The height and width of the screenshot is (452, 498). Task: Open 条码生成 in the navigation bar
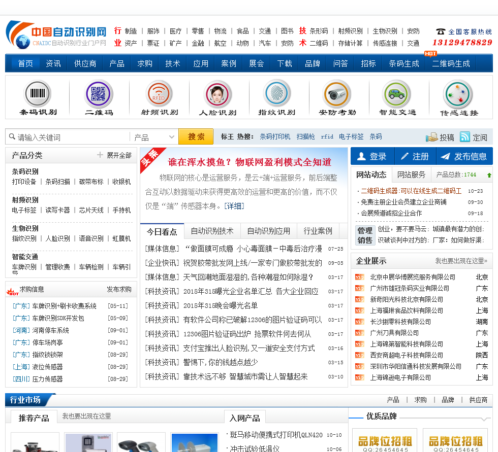click(403, 64)
